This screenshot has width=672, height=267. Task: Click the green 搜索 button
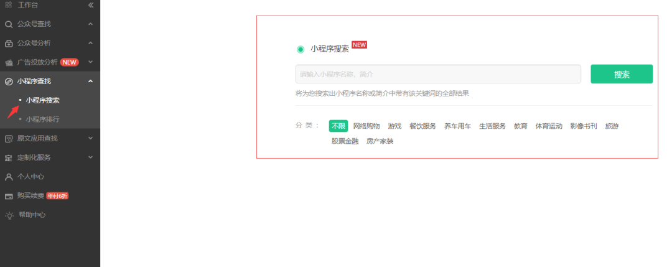coord(622,74)
